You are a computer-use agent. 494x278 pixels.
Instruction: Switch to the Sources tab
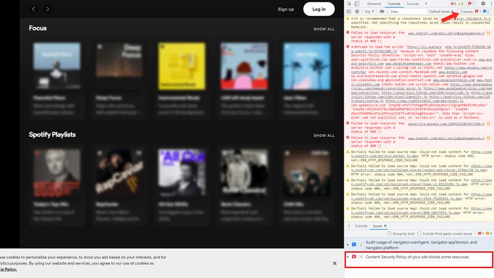pyautogui.click(x=412, y=4)
